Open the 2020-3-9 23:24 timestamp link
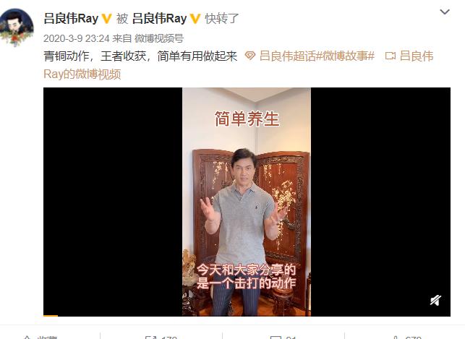This screenshot has width=465, height=339. (77, 38)
